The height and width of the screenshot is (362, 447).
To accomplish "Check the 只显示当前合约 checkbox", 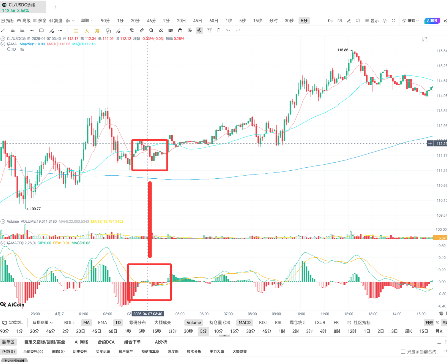I will (403, 351).
